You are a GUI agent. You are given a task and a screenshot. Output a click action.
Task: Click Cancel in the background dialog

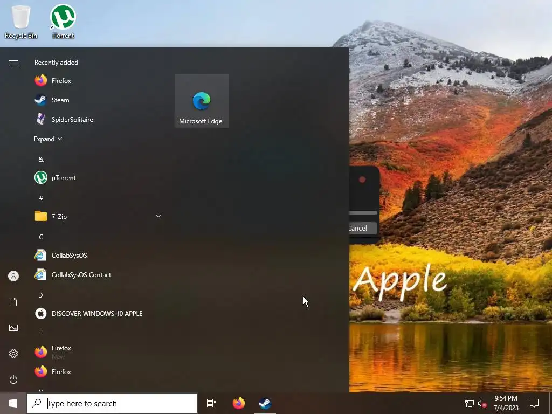coord(363,228)
